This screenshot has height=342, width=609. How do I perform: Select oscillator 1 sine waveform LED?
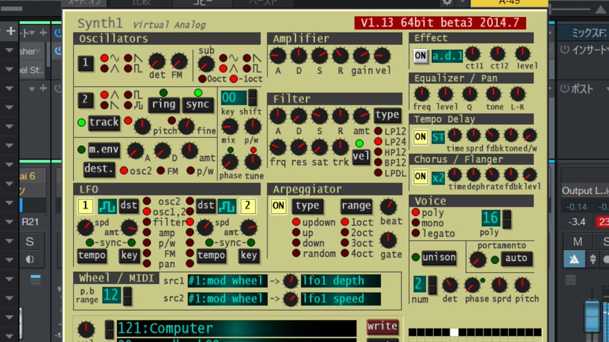[104, 58]
